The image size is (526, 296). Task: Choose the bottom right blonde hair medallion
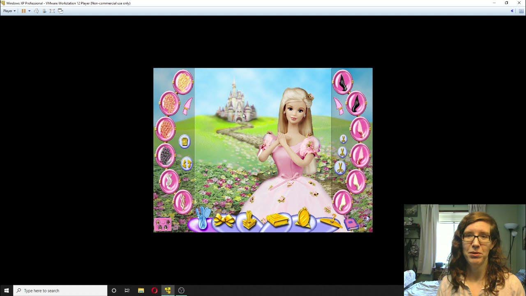tap(342, 202)
